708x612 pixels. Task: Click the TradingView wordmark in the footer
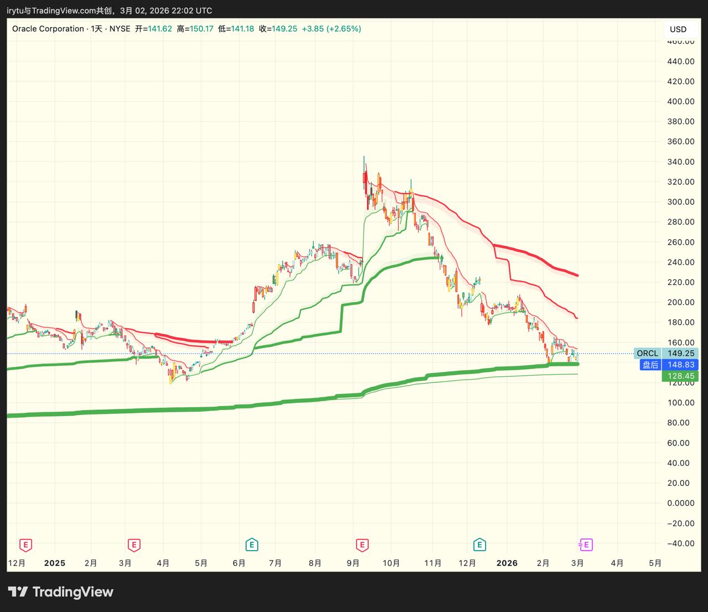pyautogui.click(x=72, y=592)
